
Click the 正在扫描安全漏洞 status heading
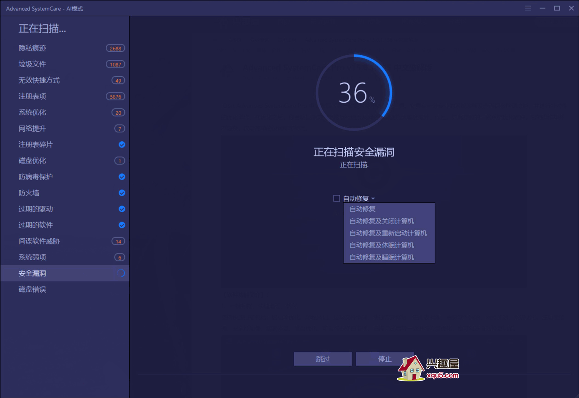(x=354, y=152)
